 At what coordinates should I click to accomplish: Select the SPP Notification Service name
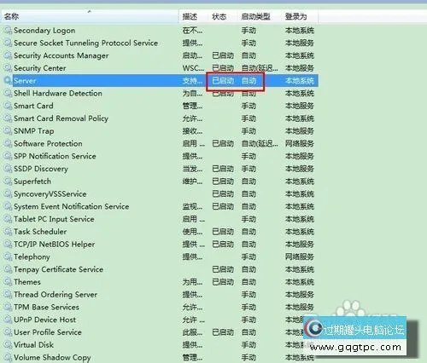pyautogui.click(x=55, y=156)
